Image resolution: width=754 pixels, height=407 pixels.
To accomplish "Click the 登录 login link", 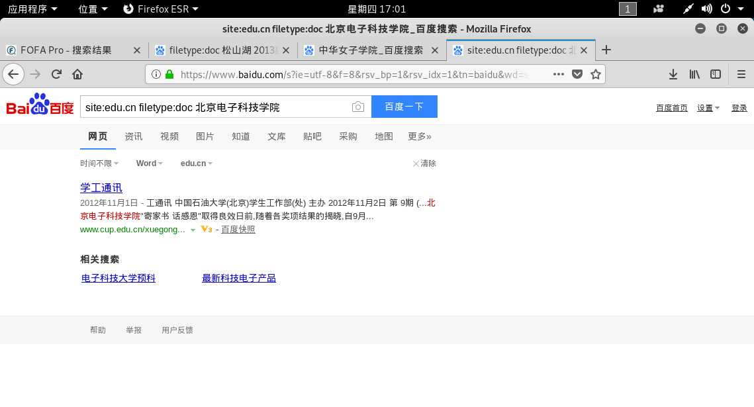I will tap(739, 108).
